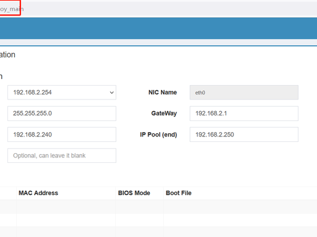Open the 192.168.2.254 IP dropdown
Screen dimensions: 317x237
coord(62,93)
